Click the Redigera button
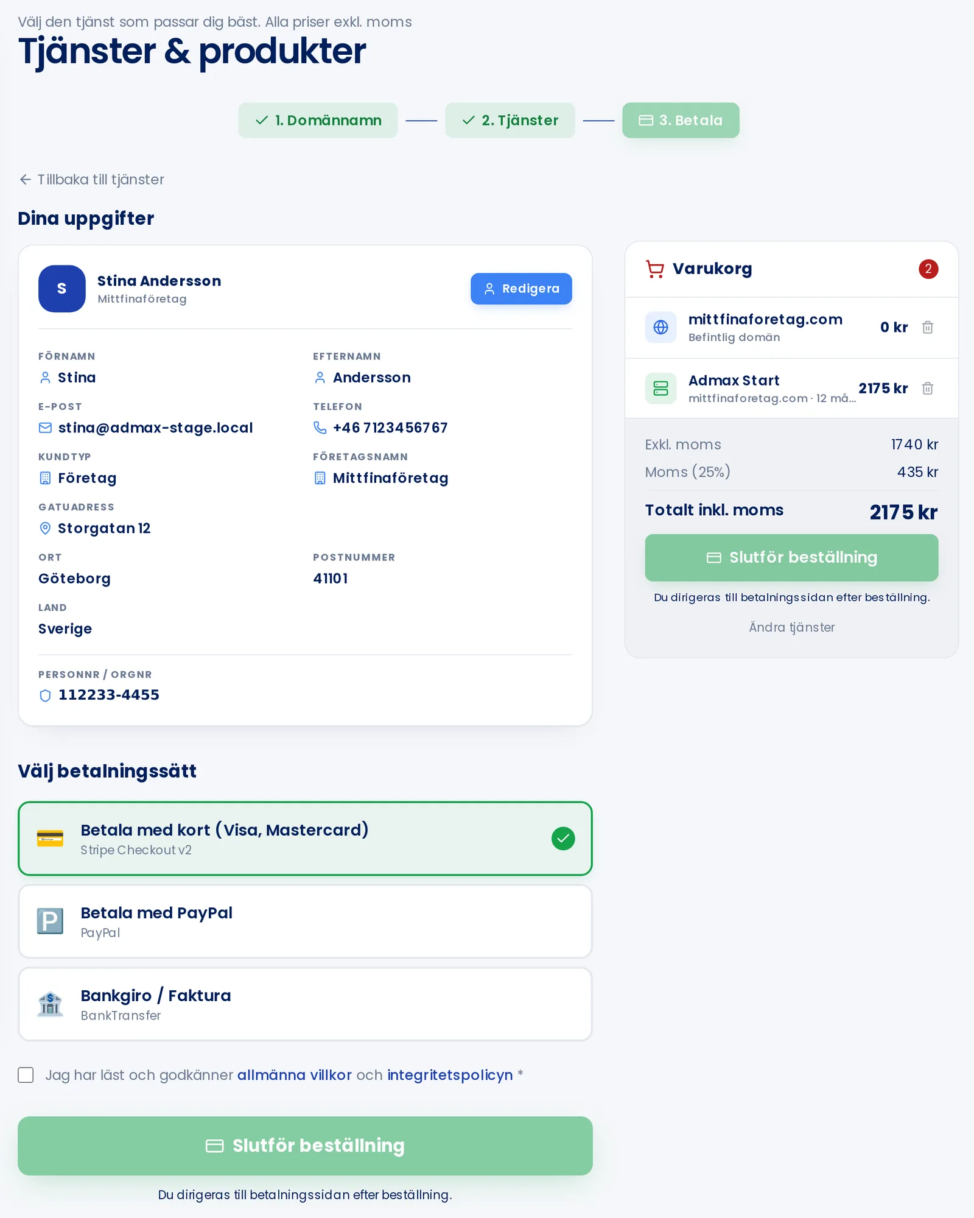This screenshot has height=1218, width=974. tap(521, 289)
